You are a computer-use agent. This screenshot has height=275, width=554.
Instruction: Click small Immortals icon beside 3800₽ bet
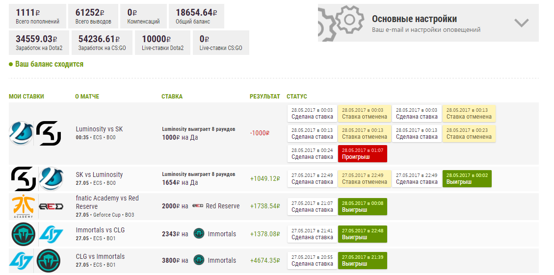pos(199,260)
